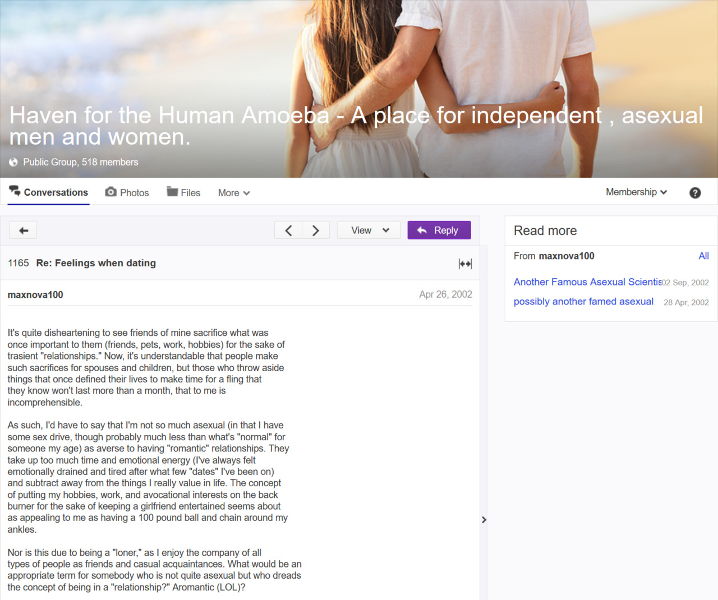Expand the More menu
The width and height of the screenshot is (718, 600).
[234, 193]
